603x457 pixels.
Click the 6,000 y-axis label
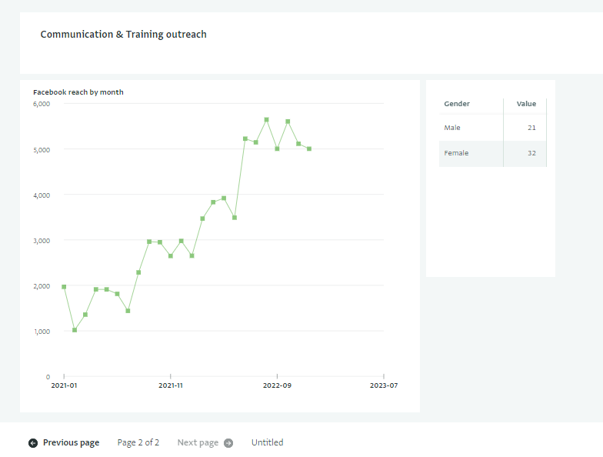pos(42,104)
